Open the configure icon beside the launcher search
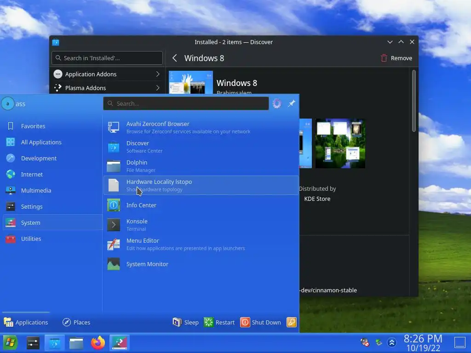This screenshot has height=353, width=471. point(277,103)
